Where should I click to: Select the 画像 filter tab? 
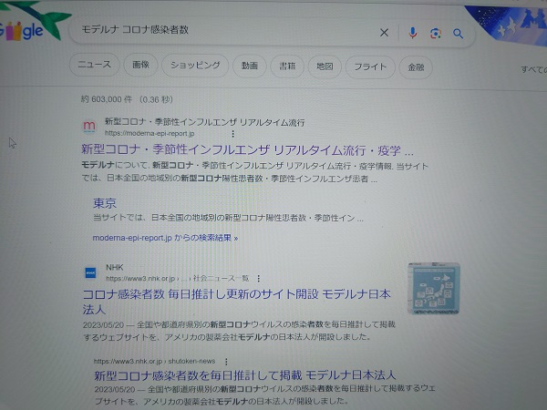(x=140, y=65)
